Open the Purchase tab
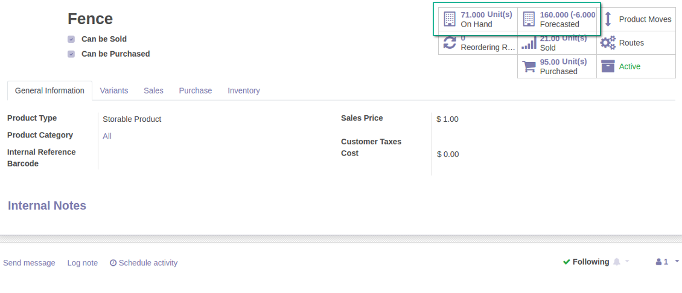 [x=195, y=90]
